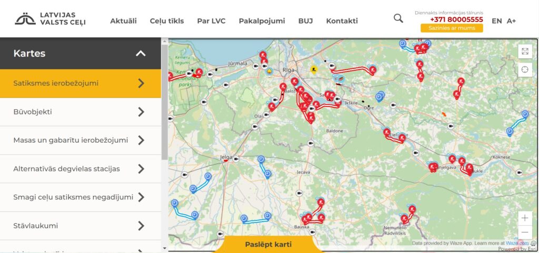Click the camera marker near Ogre
The height and width of the screenshot is (253, 539).
pyautogui.click(x=393, y=106)
